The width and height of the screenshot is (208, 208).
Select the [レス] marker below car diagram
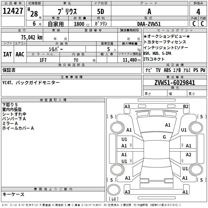click(114, 199)
